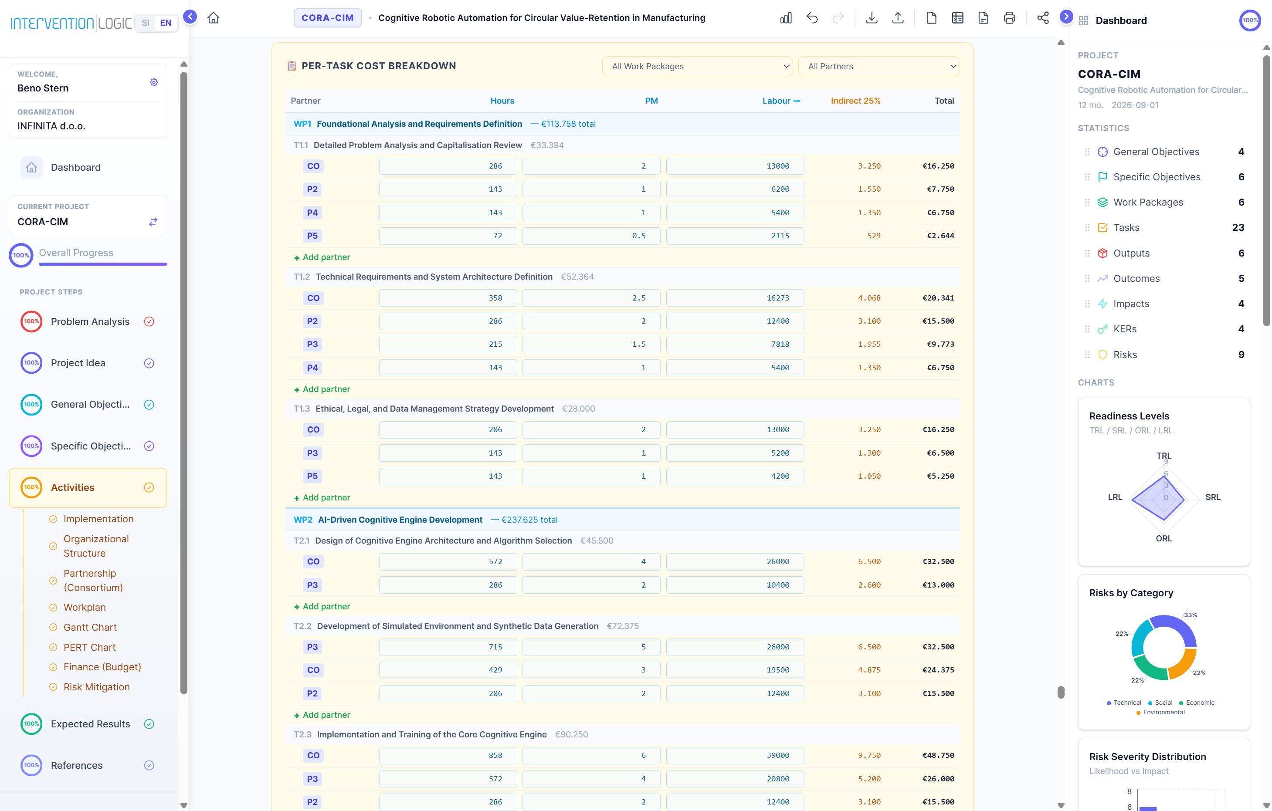Click the Work Packages layers icon
Image resolution: width=1272 pixels, height=811 pixels.
[1102, 203]
